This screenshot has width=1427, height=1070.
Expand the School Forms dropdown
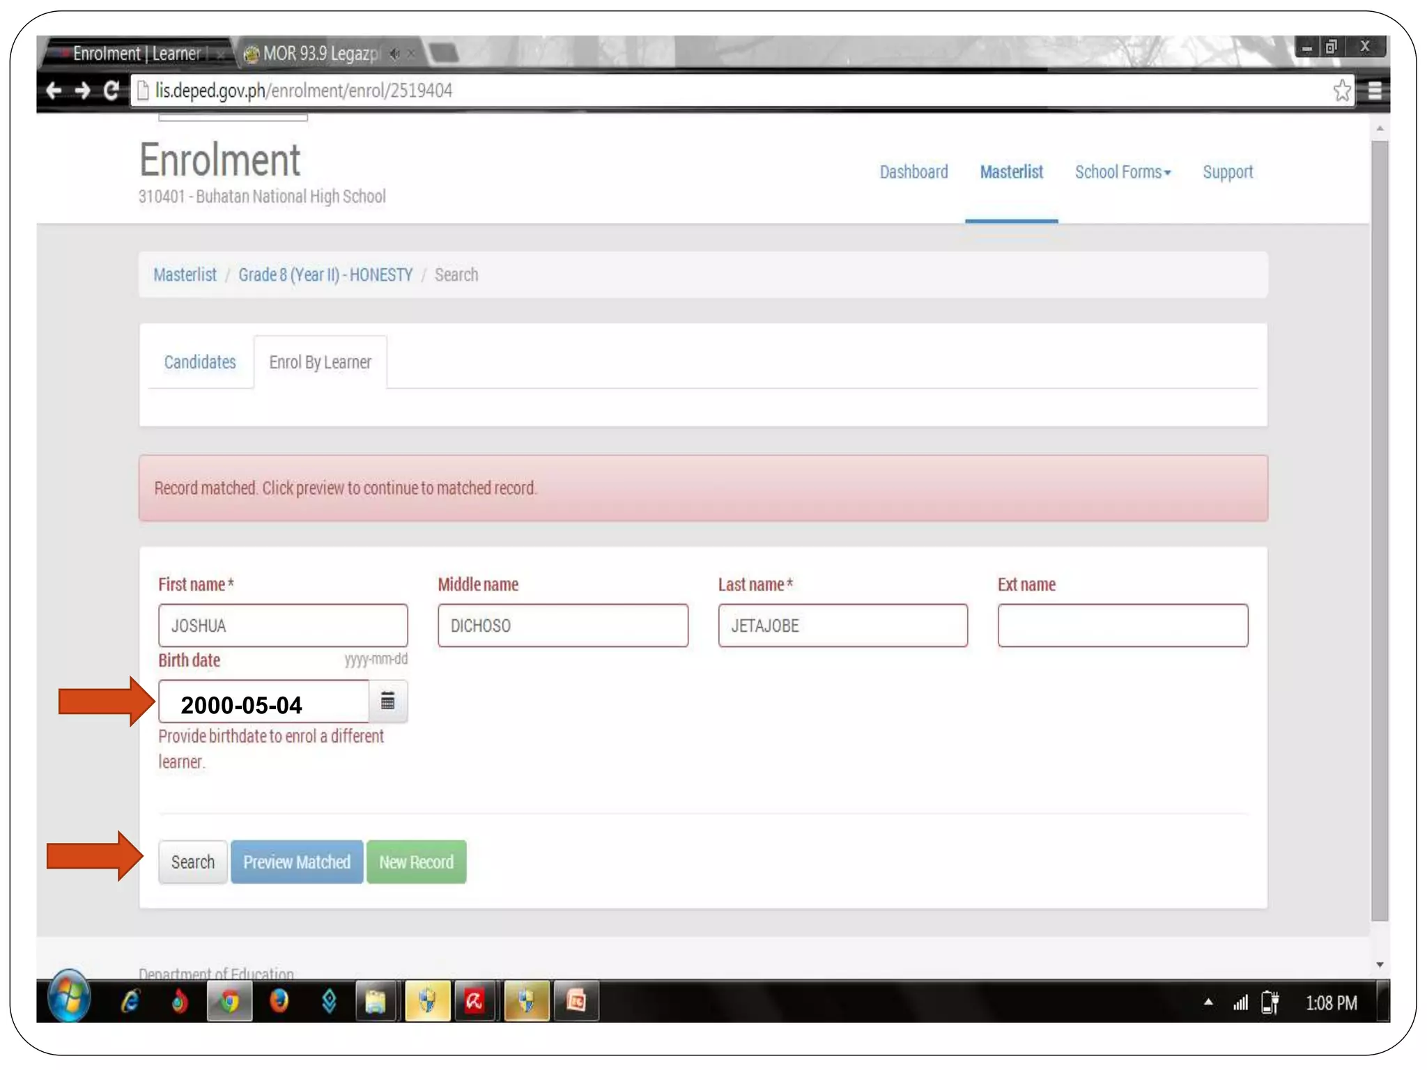pyautogui.click(x=1122, y=172)
